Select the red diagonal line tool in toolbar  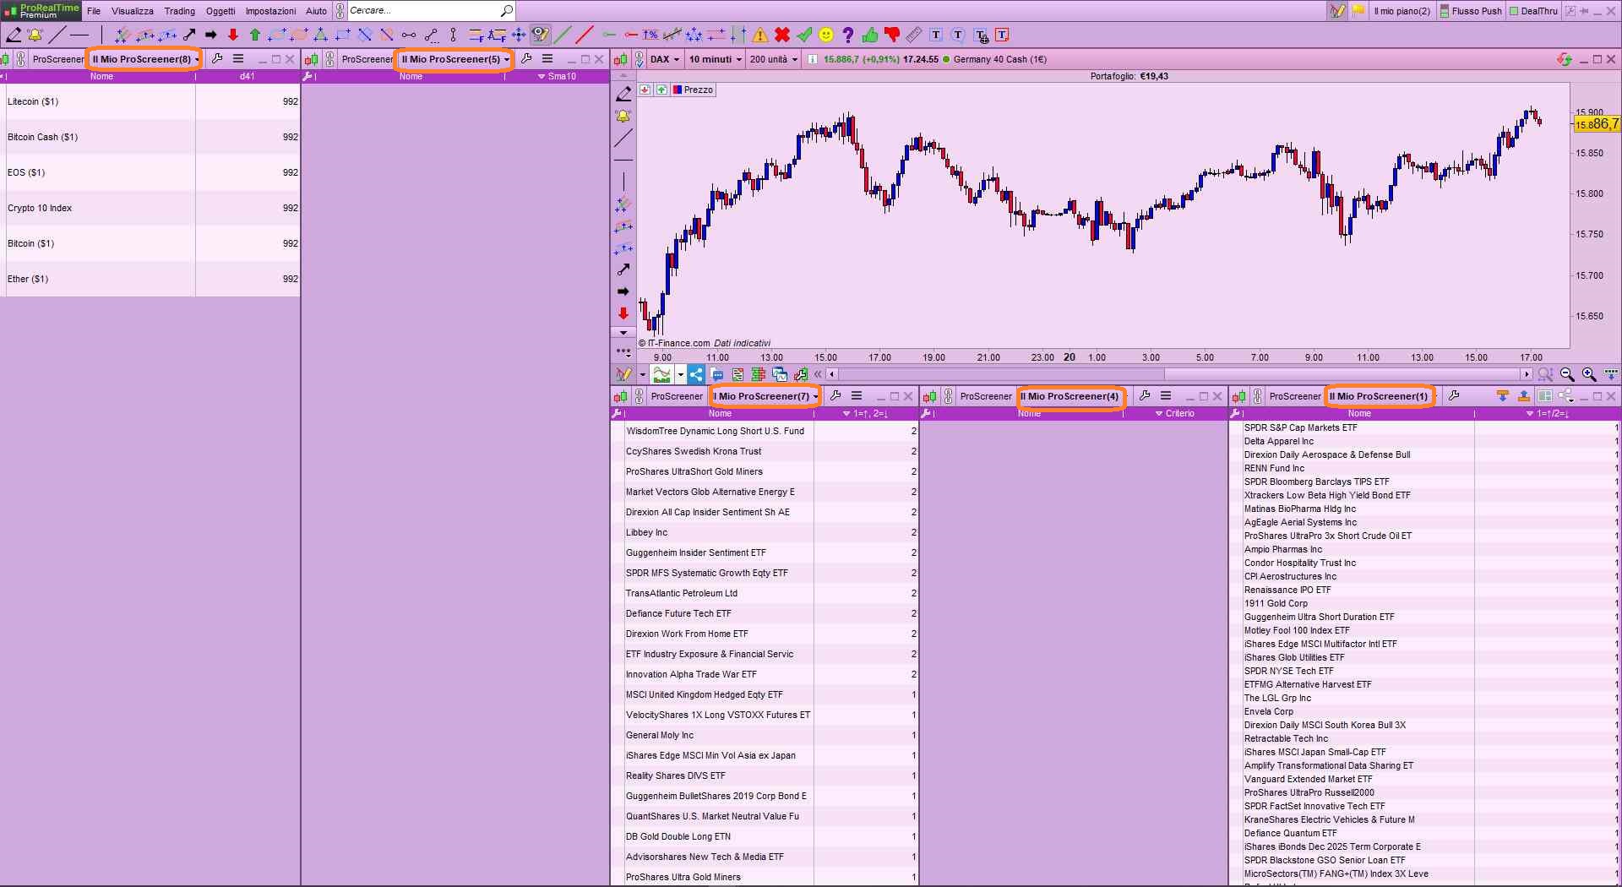tap(585, 35)
